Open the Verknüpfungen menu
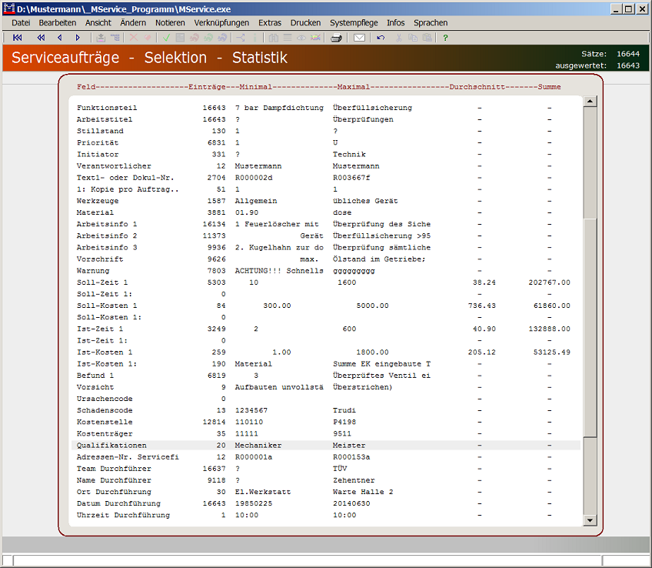This screenshot has width=652, height=568. 221,23
